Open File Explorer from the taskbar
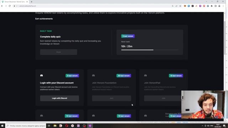The width and height of the screenshot is (228, 128). 55,126
